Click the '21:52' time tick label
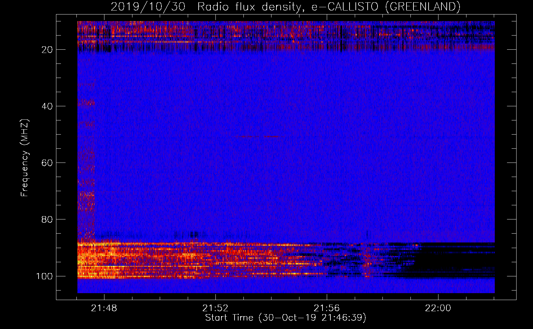 [x=215, y=308]
